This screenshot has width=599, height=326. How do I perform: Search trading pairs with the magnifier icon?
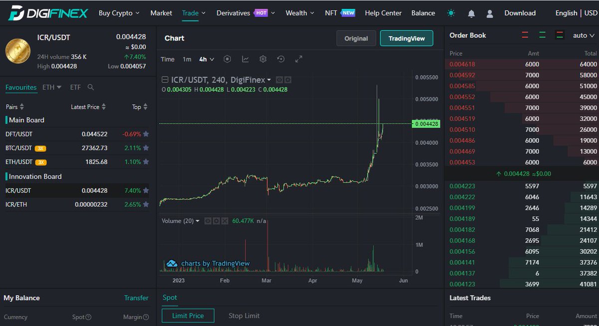[x=91, y=87]
